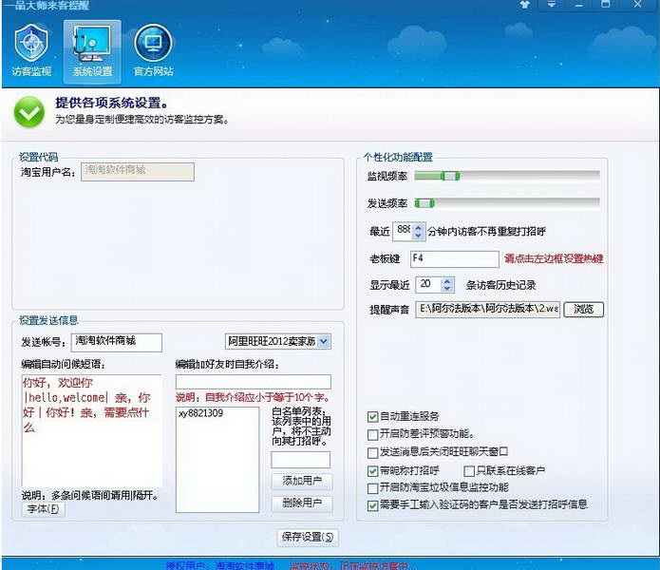Click the 发送频率 slider handle
660x570 pixels.
(x=424, y=203)
